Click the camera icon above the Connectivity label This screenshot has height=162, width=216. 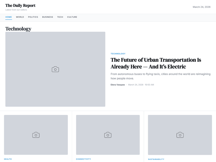[108, 135]
